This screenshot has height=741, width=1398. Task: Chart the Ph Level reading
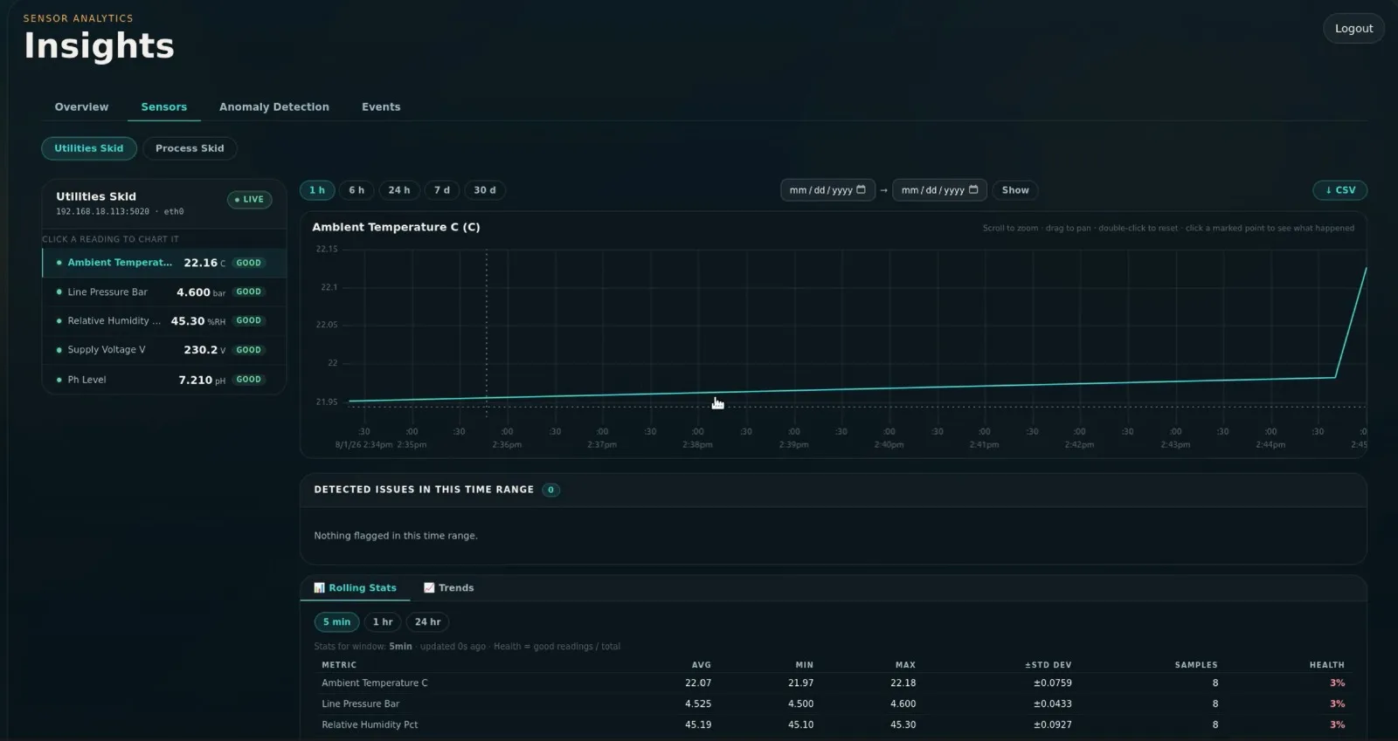point(164,380)
